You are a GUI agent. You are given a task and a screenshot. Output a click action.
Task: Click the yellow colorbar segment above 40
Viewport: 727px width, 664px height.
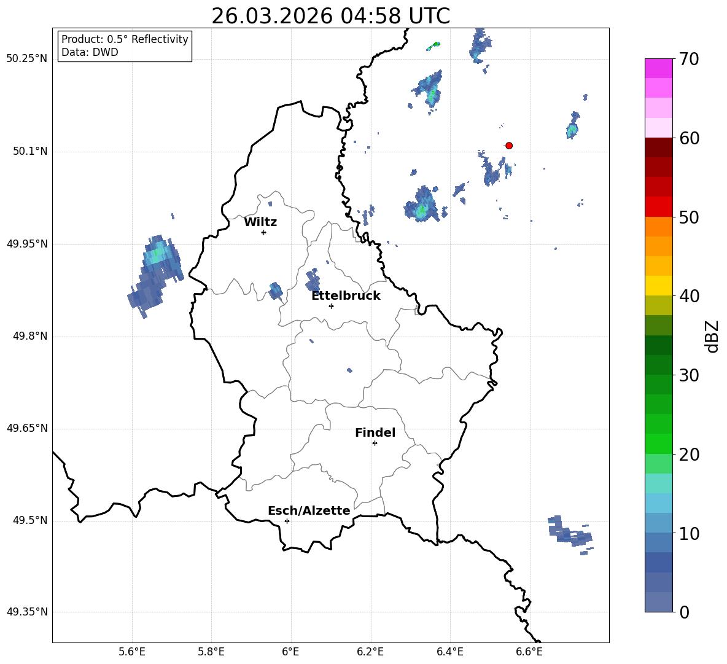[x=658, y=286]
